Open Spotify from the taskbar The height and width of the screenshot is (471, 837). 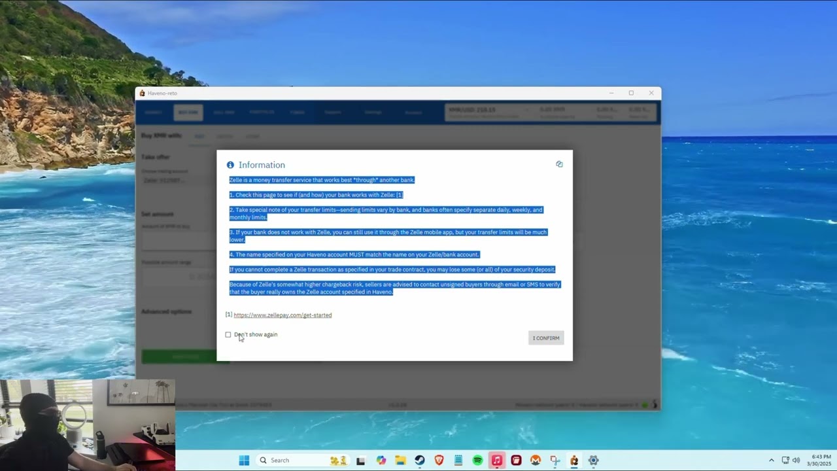(x=477, y=461)
